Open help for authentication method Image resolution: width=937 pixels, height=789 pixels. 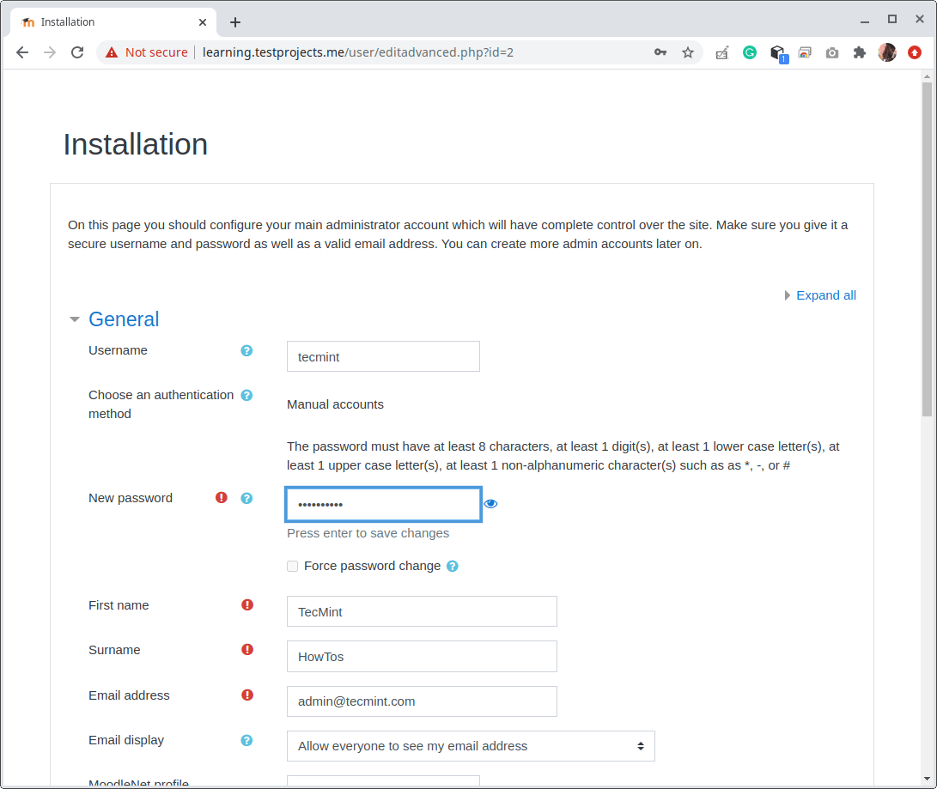tap(246, 396)
